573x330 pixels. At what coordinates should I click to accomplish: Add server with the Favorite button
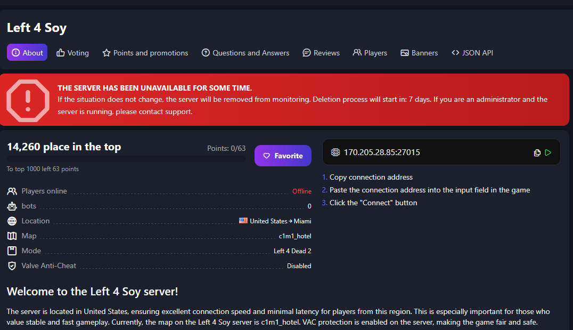point(283,156)
